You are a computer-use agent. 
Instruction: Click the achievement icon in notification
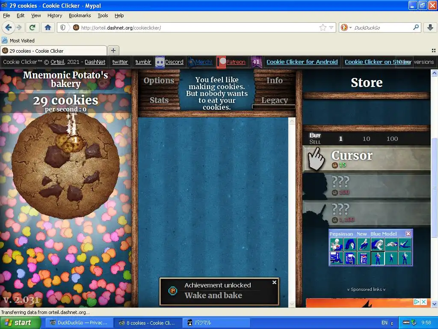click(173, 291)
